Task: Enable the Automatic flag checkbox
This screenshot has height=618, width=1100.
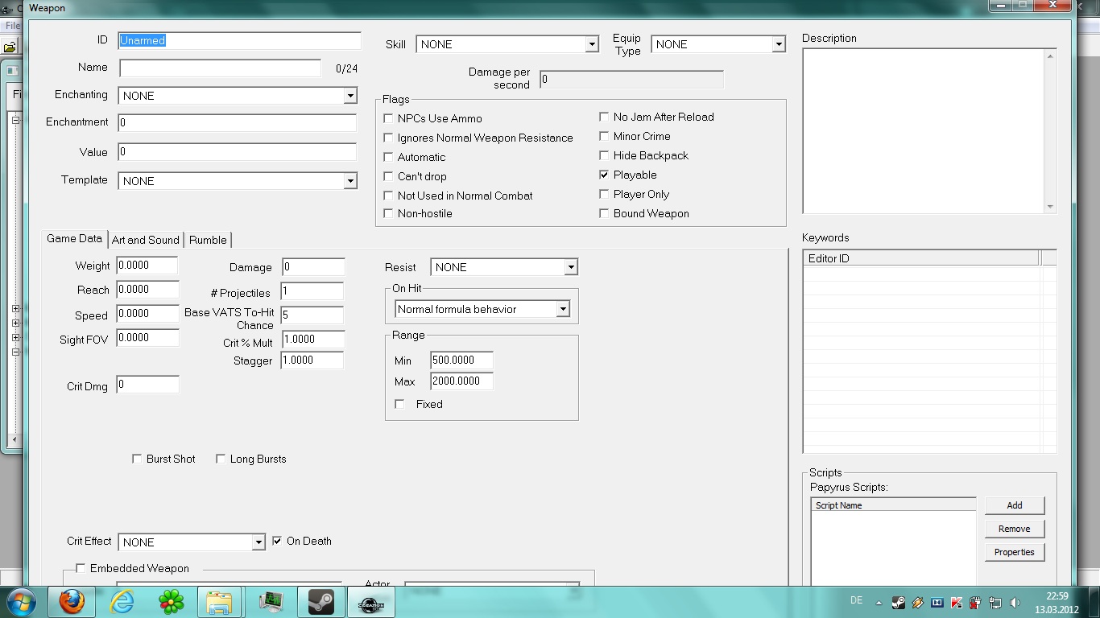Action: 389,157
